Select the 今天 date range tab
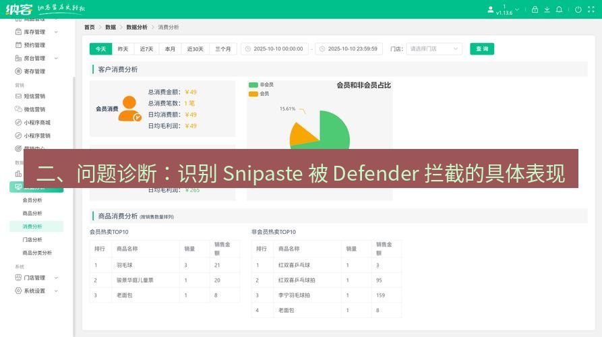The width and height of the screenshot is (602, 337). 100,49
